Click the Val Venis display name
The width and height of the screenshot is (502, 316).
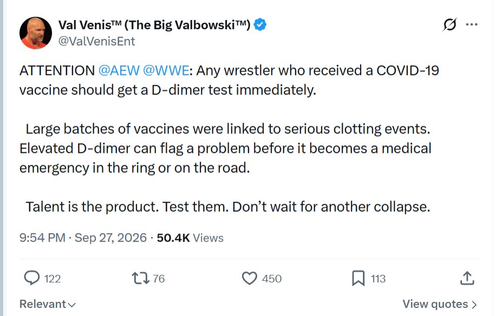tap(154, 25)
